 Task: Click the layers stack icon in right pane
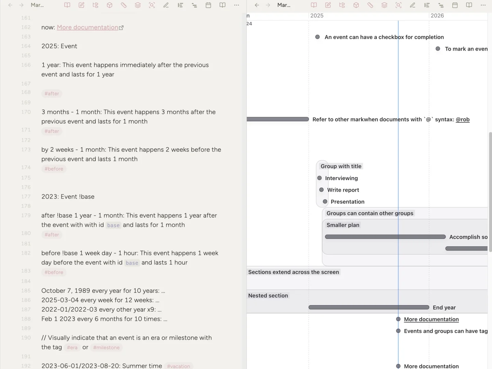click(384, 5)
